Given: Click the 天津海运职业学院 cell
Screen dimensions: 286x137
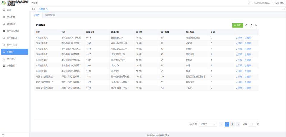Looking at the screenshot, I should 122,82.
